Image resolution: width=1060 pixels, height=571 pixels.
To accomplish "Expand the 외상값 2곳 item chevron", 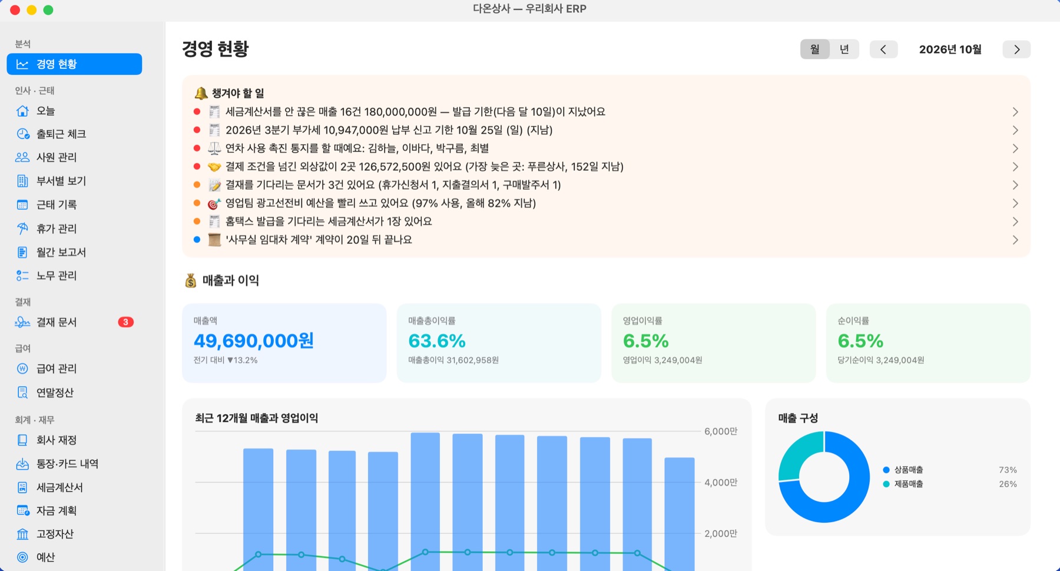I will pyautogui.click(x=1015, y=167).
